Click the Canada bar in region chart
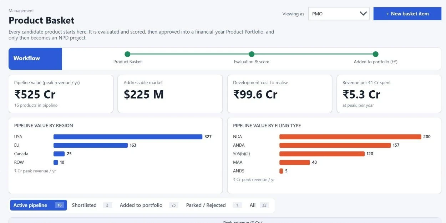The image size is (446, 223). (59, 154)
